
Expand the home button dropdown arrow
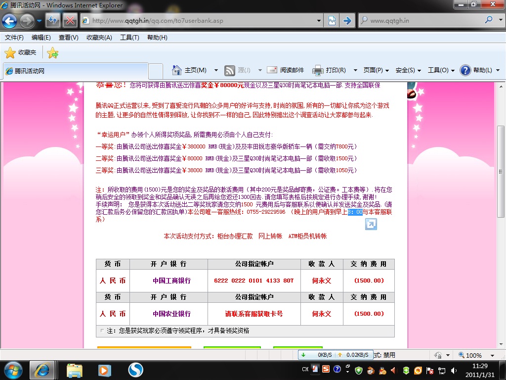216,70
